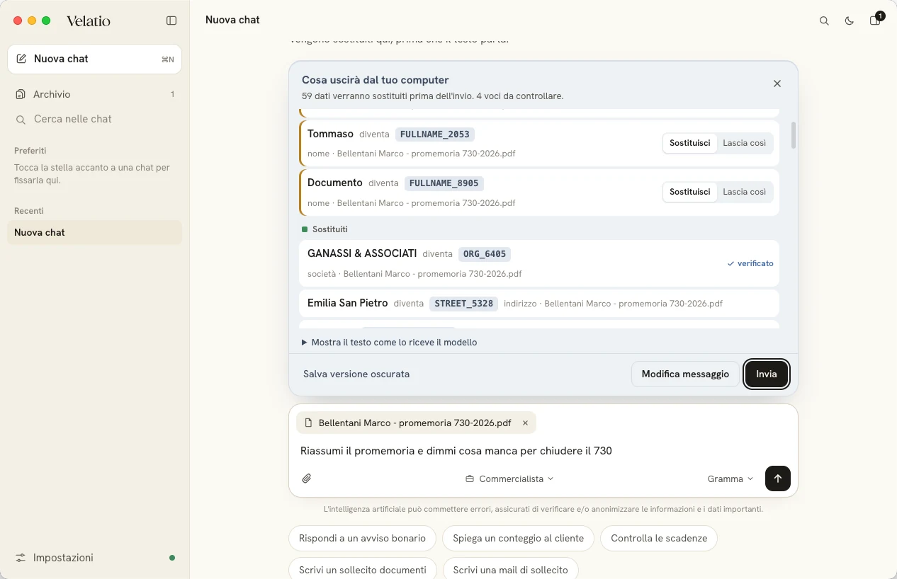897x579 pixels.
Task: Open the panel icon with badge 1
Action: pyautogui.click(x=875, y=21)
